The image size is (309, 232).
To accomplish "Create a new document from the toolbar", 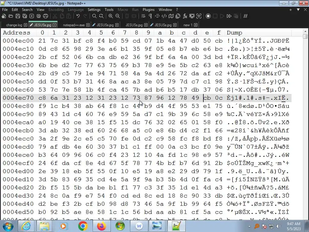I will [4, 16].
